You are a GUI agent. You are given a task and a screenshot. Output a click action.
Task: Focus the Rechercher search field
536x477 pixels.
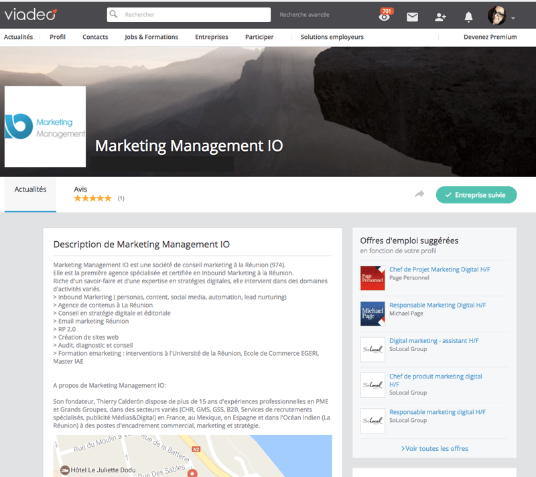(189, 15)
